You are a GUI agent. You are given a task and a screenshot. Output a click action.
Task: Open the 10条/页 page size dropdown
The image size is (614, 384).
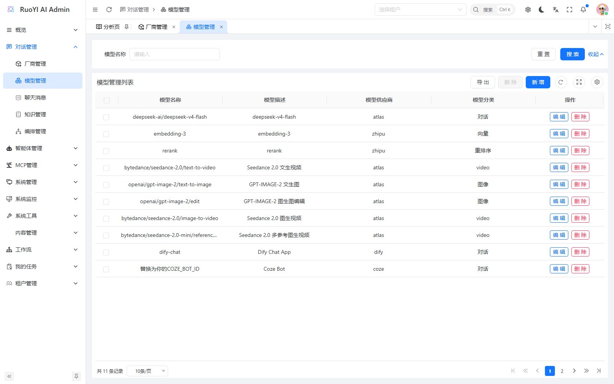pyautogui.click(x=147, y=371)
